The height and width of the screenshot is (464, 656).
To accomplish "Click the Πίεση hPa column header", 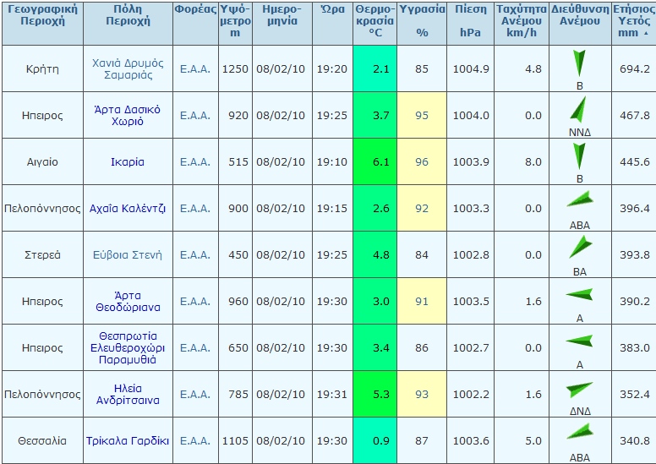I will (x=471, y=22).
